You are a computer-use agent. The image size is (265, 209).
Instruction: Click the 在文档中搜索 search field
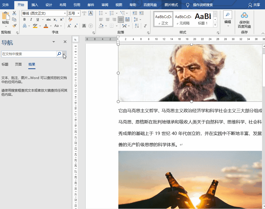(29, 54)
